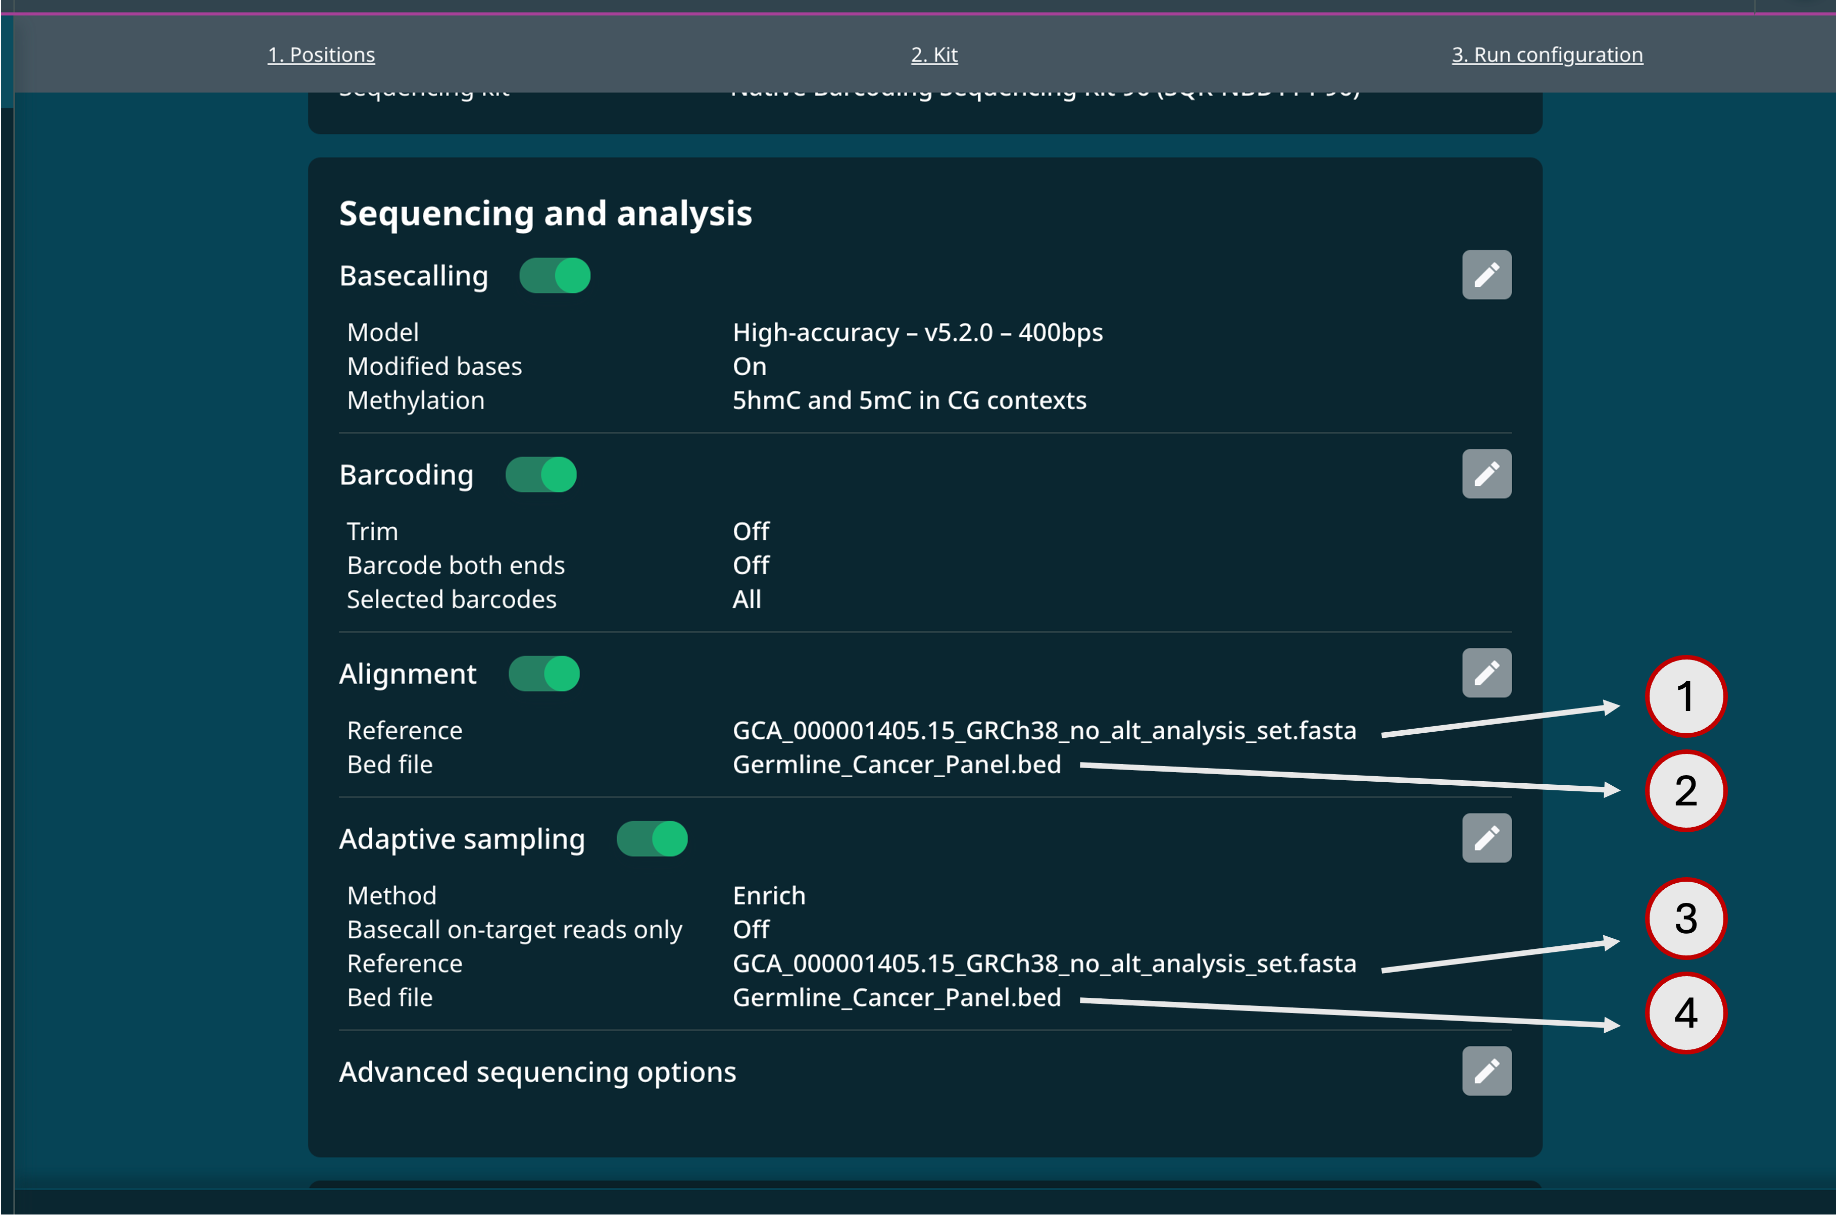The image size is (1838, 1215).
Task: Click the Basecalling section label
Action: (414, 277)
